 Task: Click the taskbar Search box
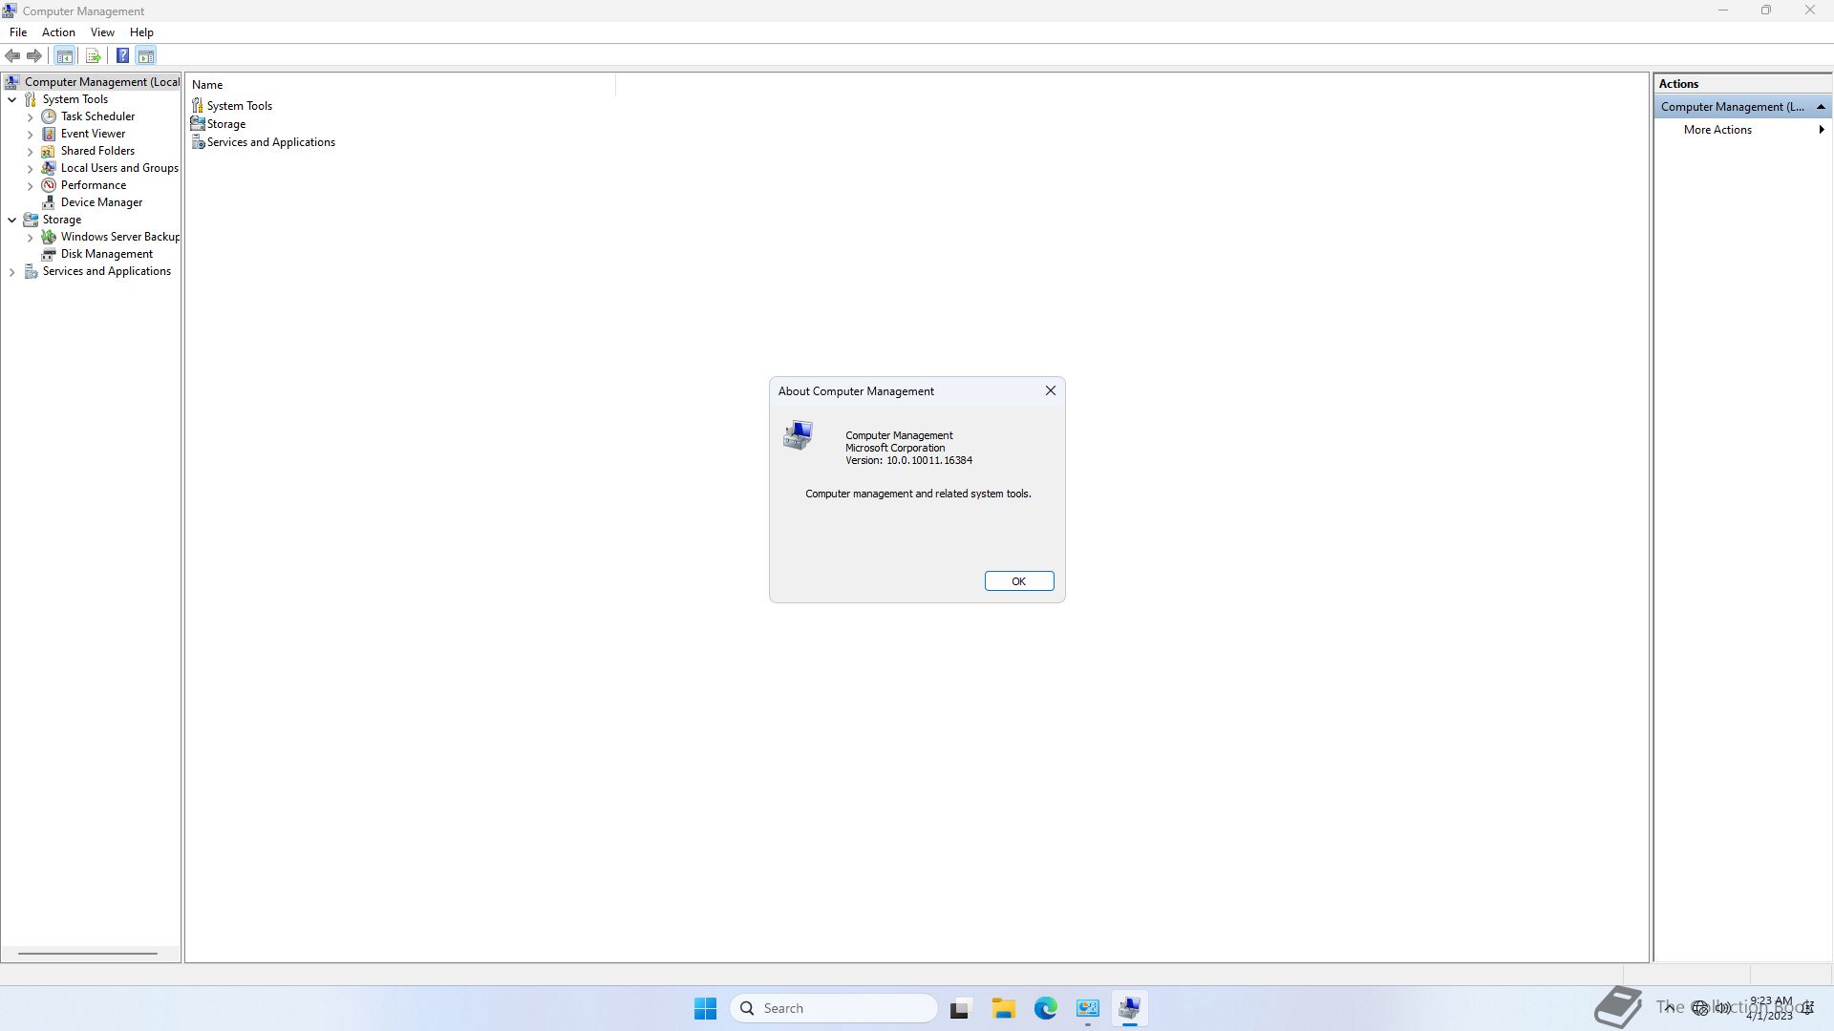pyautogui.click(x=833, y=1008)
